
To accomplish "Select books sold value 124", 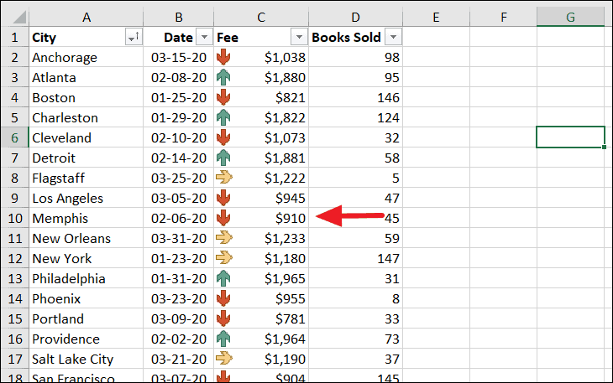I will point(355,118).
